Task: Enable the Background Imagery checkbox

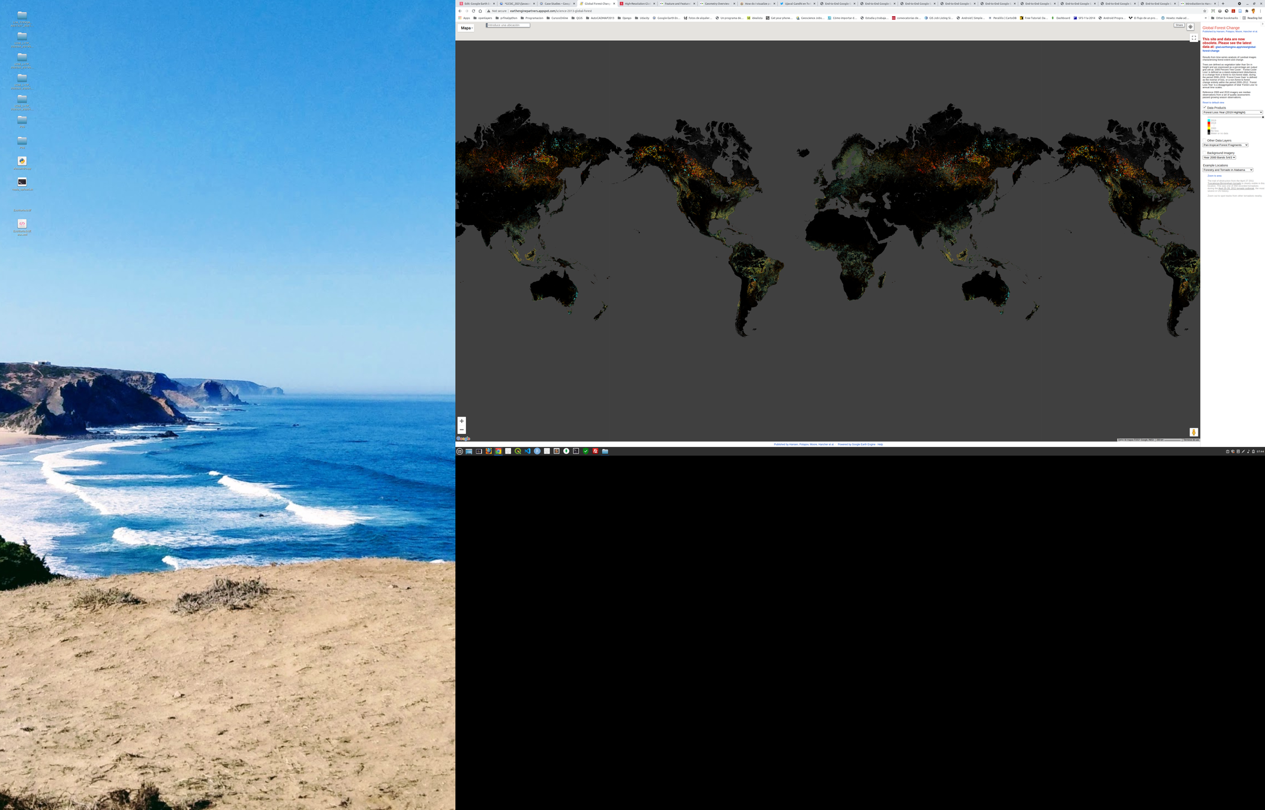Action: coord(1204,152)
